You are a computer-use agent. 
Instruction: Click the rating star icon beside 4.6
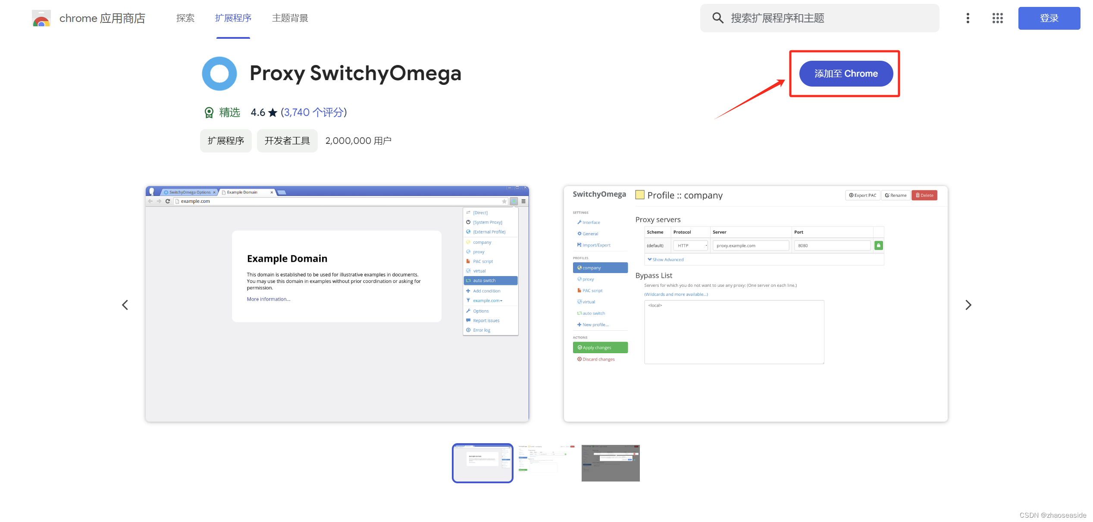point(272,113)
